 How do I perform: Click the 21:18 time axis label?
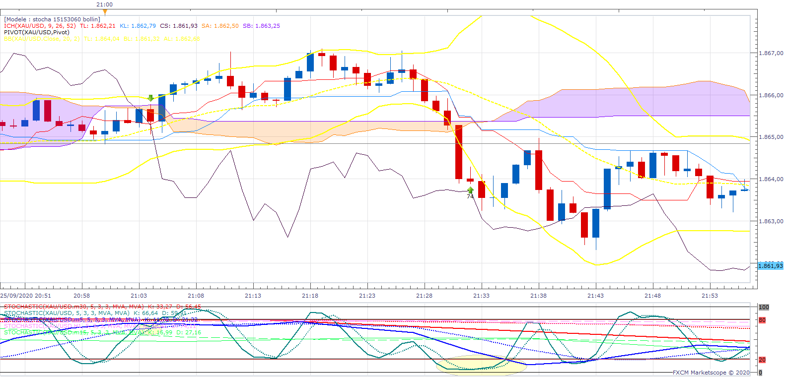coord(310,296)
